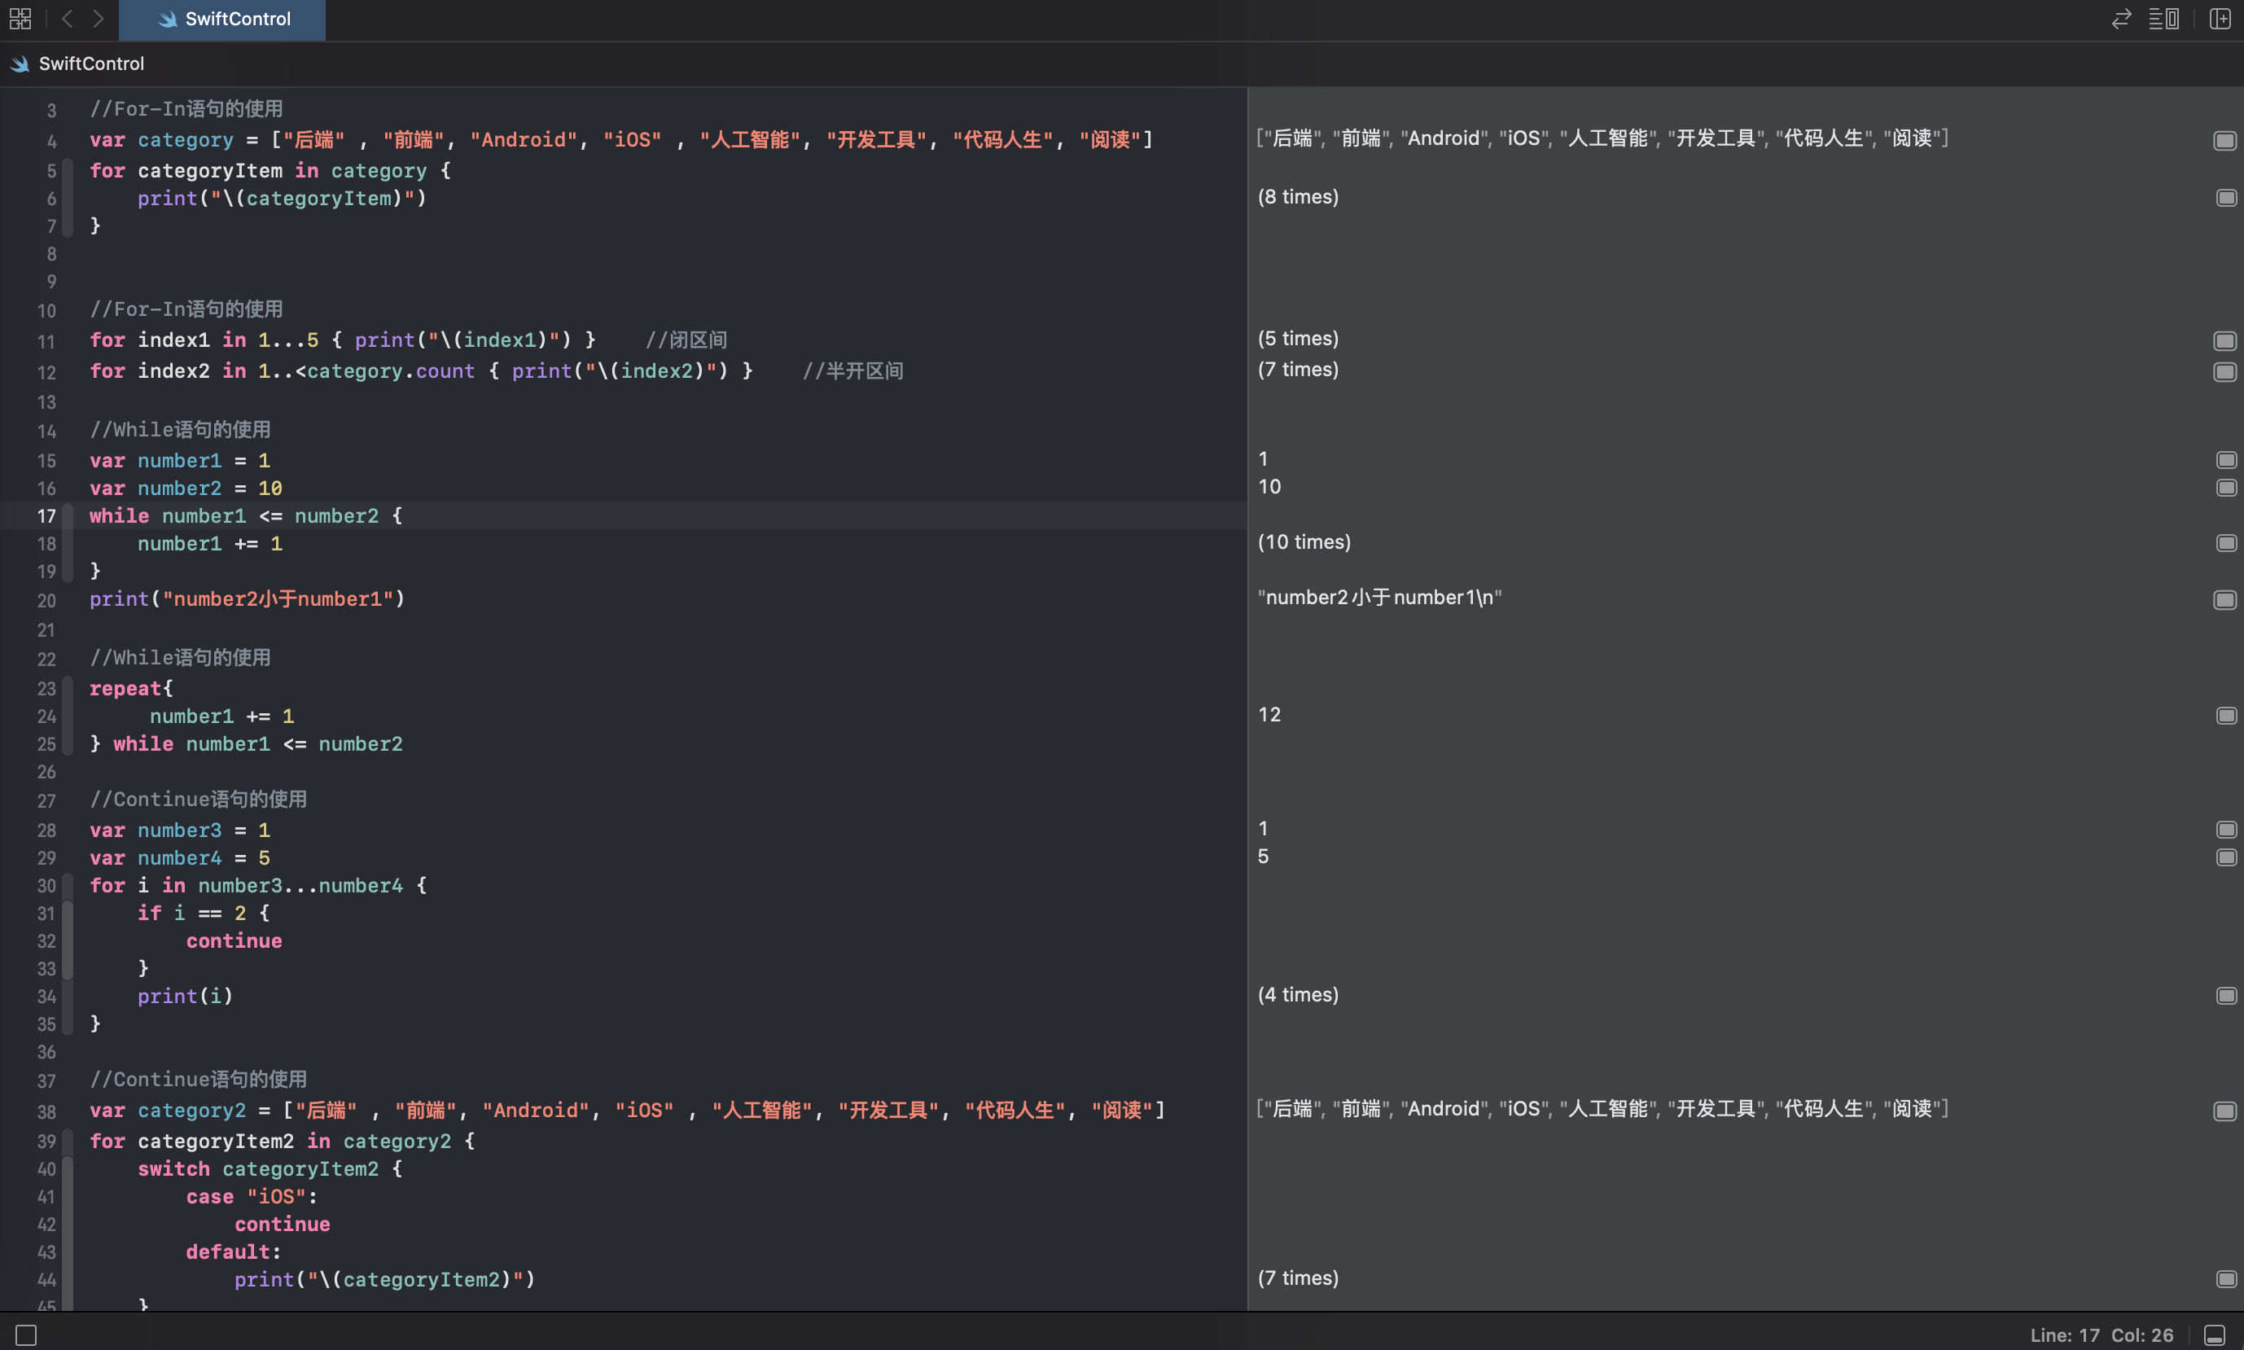Enable code review comparison arrows
This screenshot has width=2244, height=1350.
click(x=2120, y=18)
